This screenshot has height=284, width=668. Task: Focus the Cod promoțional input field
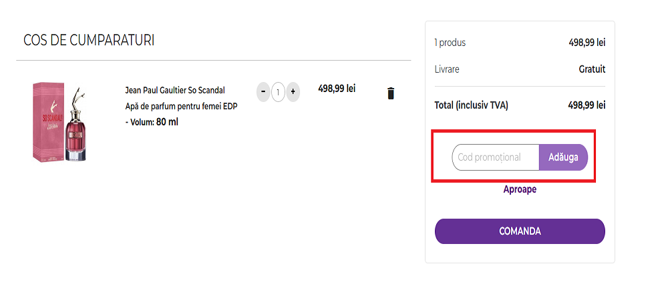coord(496,157)
